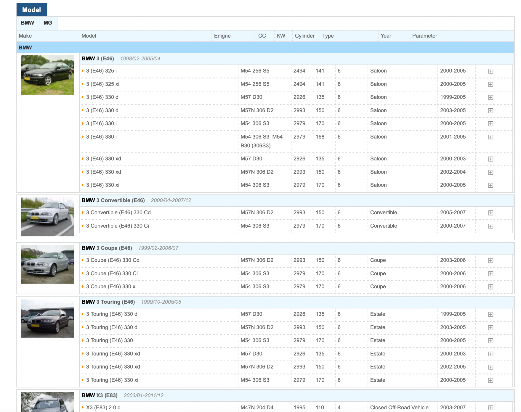Image resolution: width=521 pixels, height=412 pixels.
Task: Click plus icon for 3 Coupe 330 Ci
Action: [490, 274]
